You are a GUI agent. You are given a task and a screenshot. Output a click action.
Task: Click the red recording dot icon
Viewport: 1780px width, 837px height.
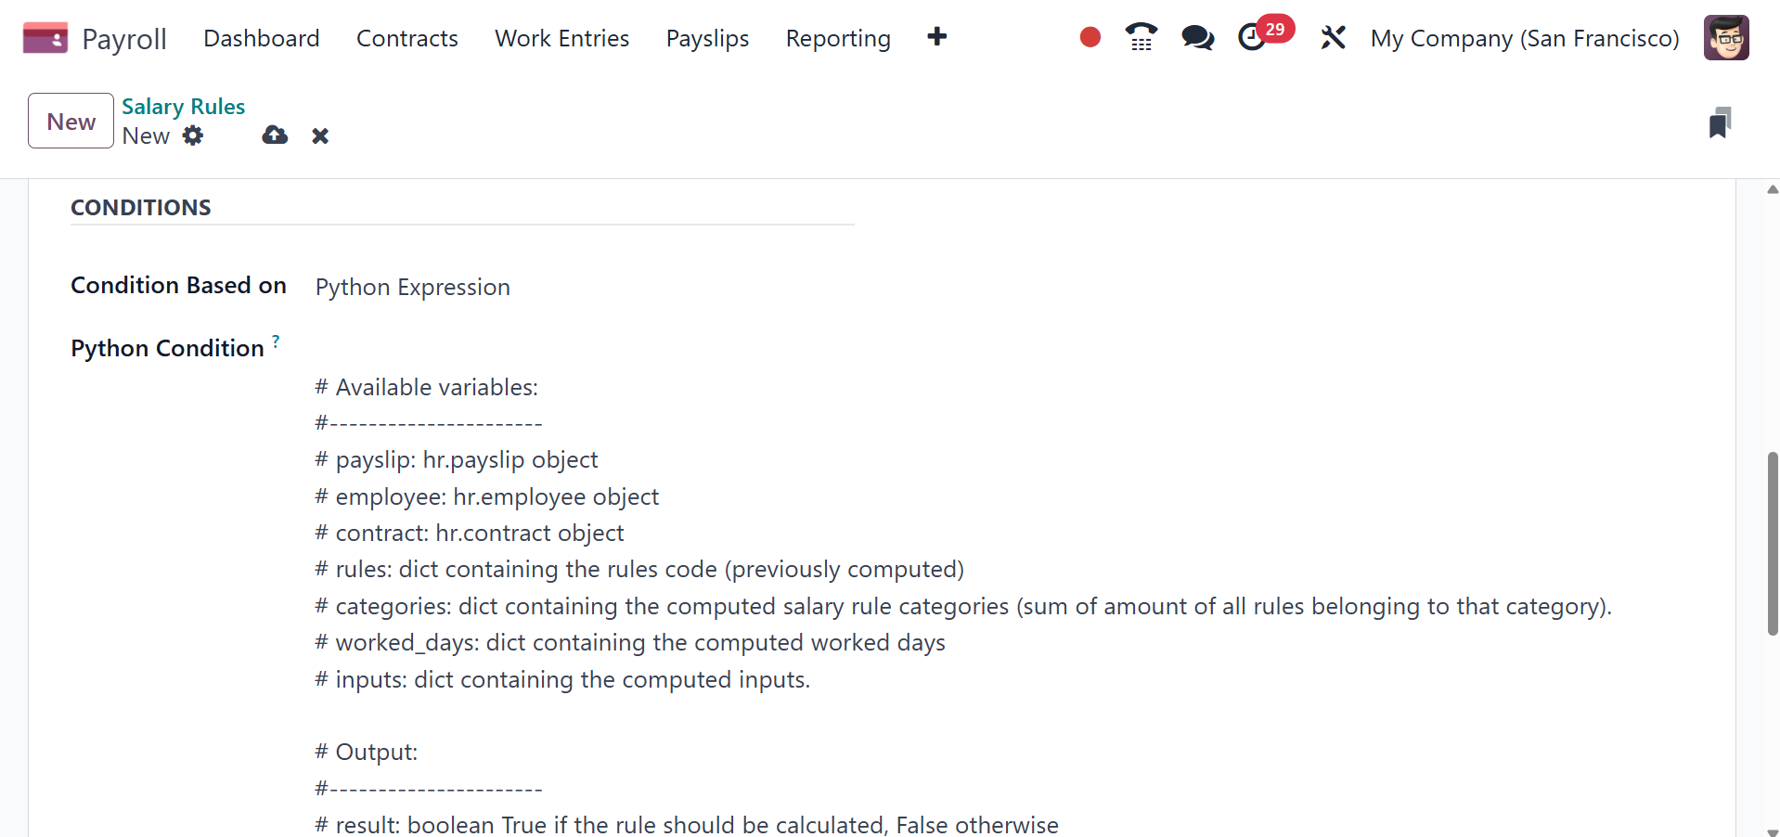click(1090, 37)
